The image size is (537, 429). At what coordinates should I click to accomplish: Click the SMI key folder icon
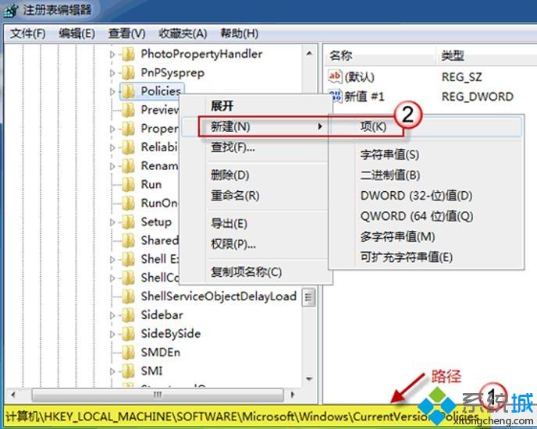[x=128, y=370]
